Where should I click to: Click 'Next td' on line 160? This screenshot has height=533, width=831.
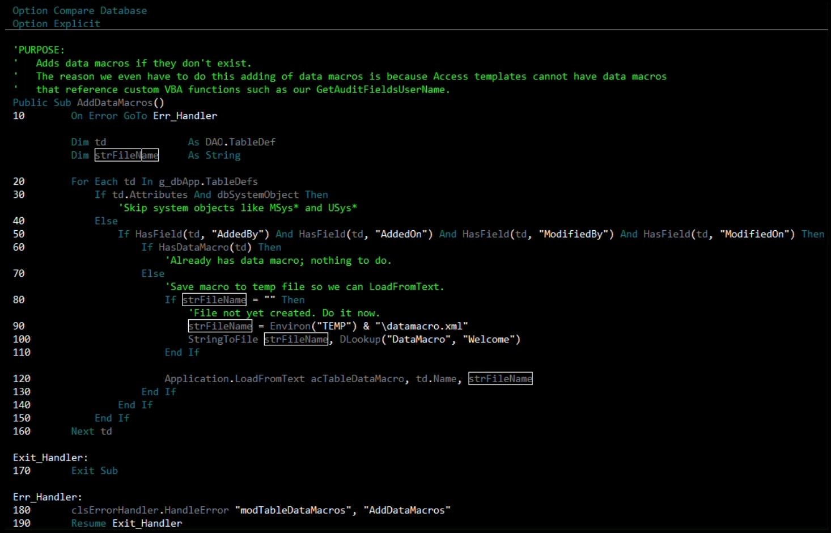tap(91, 432)
